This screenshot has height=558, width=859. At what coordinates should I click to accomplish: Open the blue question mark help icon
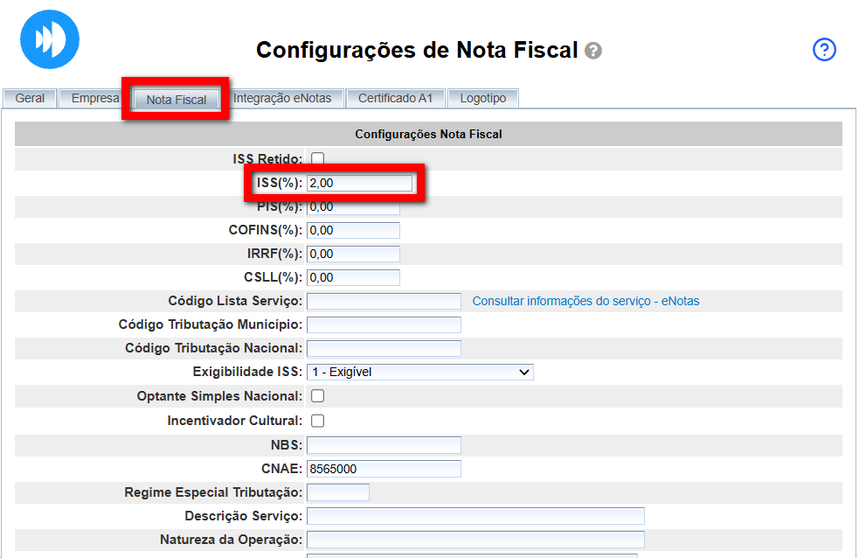(824, 50)
